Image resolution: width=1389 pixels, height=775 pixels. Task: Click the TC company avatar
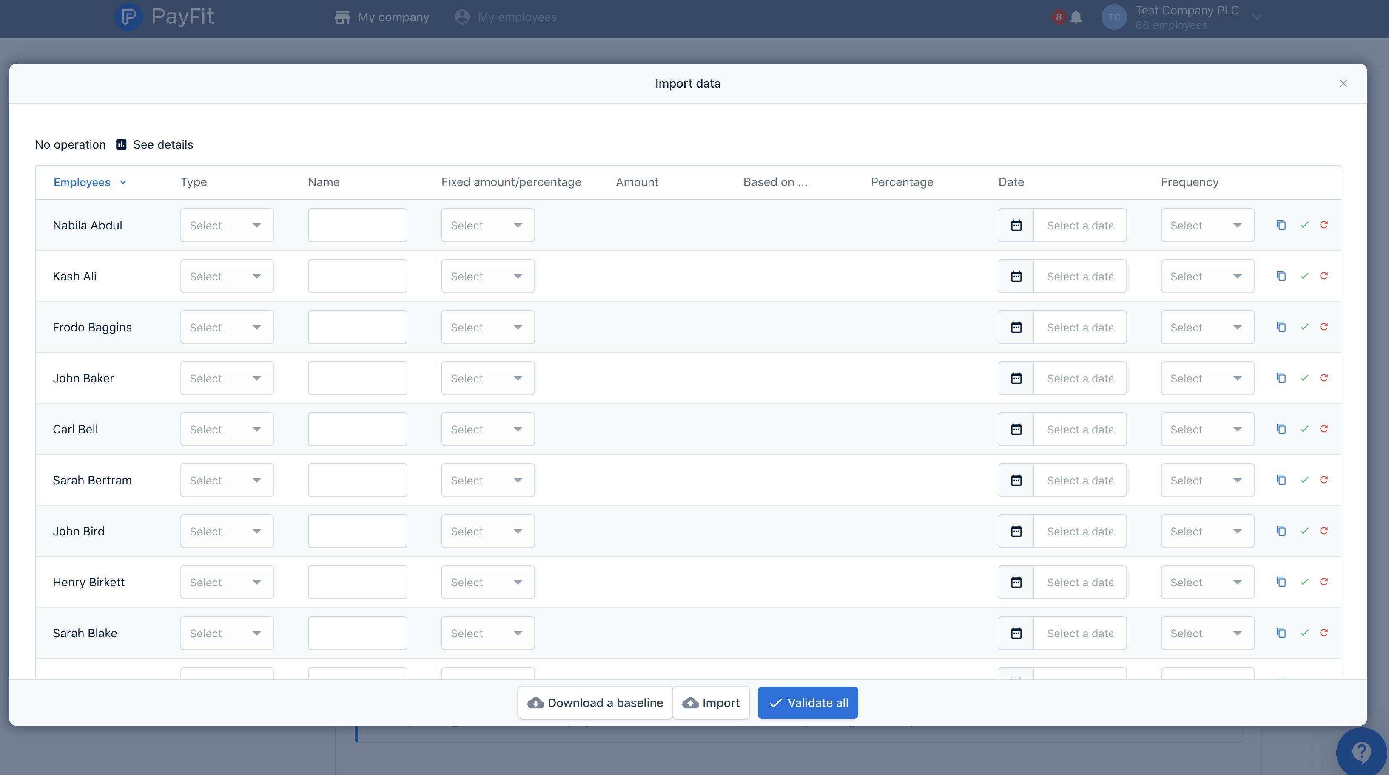tap(1114, 17)
